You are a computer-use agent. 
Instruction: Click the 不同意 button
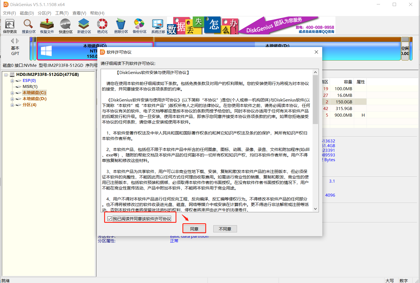pos(225,229)
